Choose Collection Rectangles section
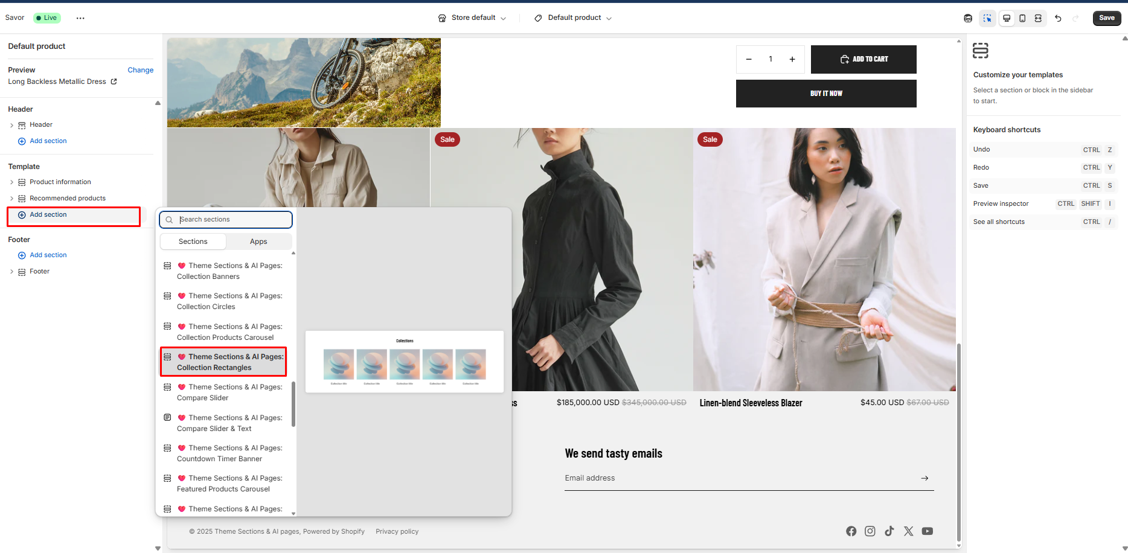 (x=223, y=362)
